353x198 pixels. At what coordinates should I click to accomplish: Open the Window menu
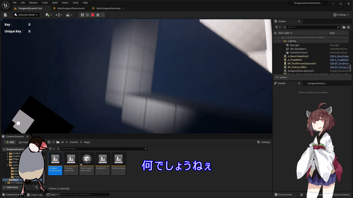tap(33, 3)
